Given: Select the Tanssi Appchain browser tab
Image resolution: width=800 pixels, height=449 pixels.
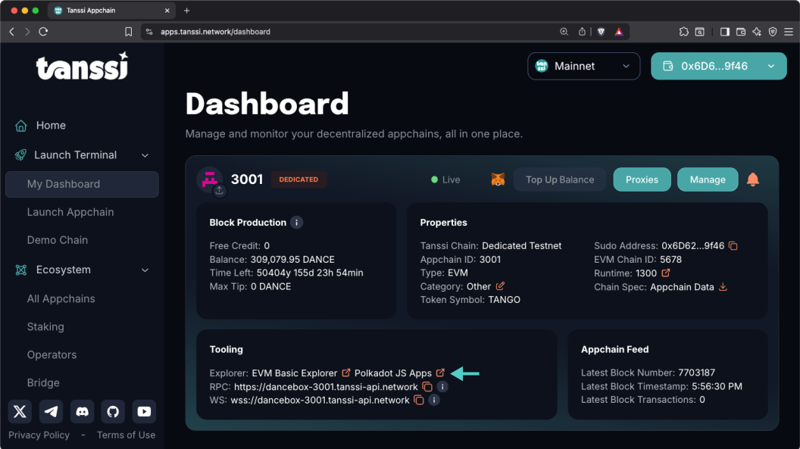Looking at the screenshot, I should (111, 10).
